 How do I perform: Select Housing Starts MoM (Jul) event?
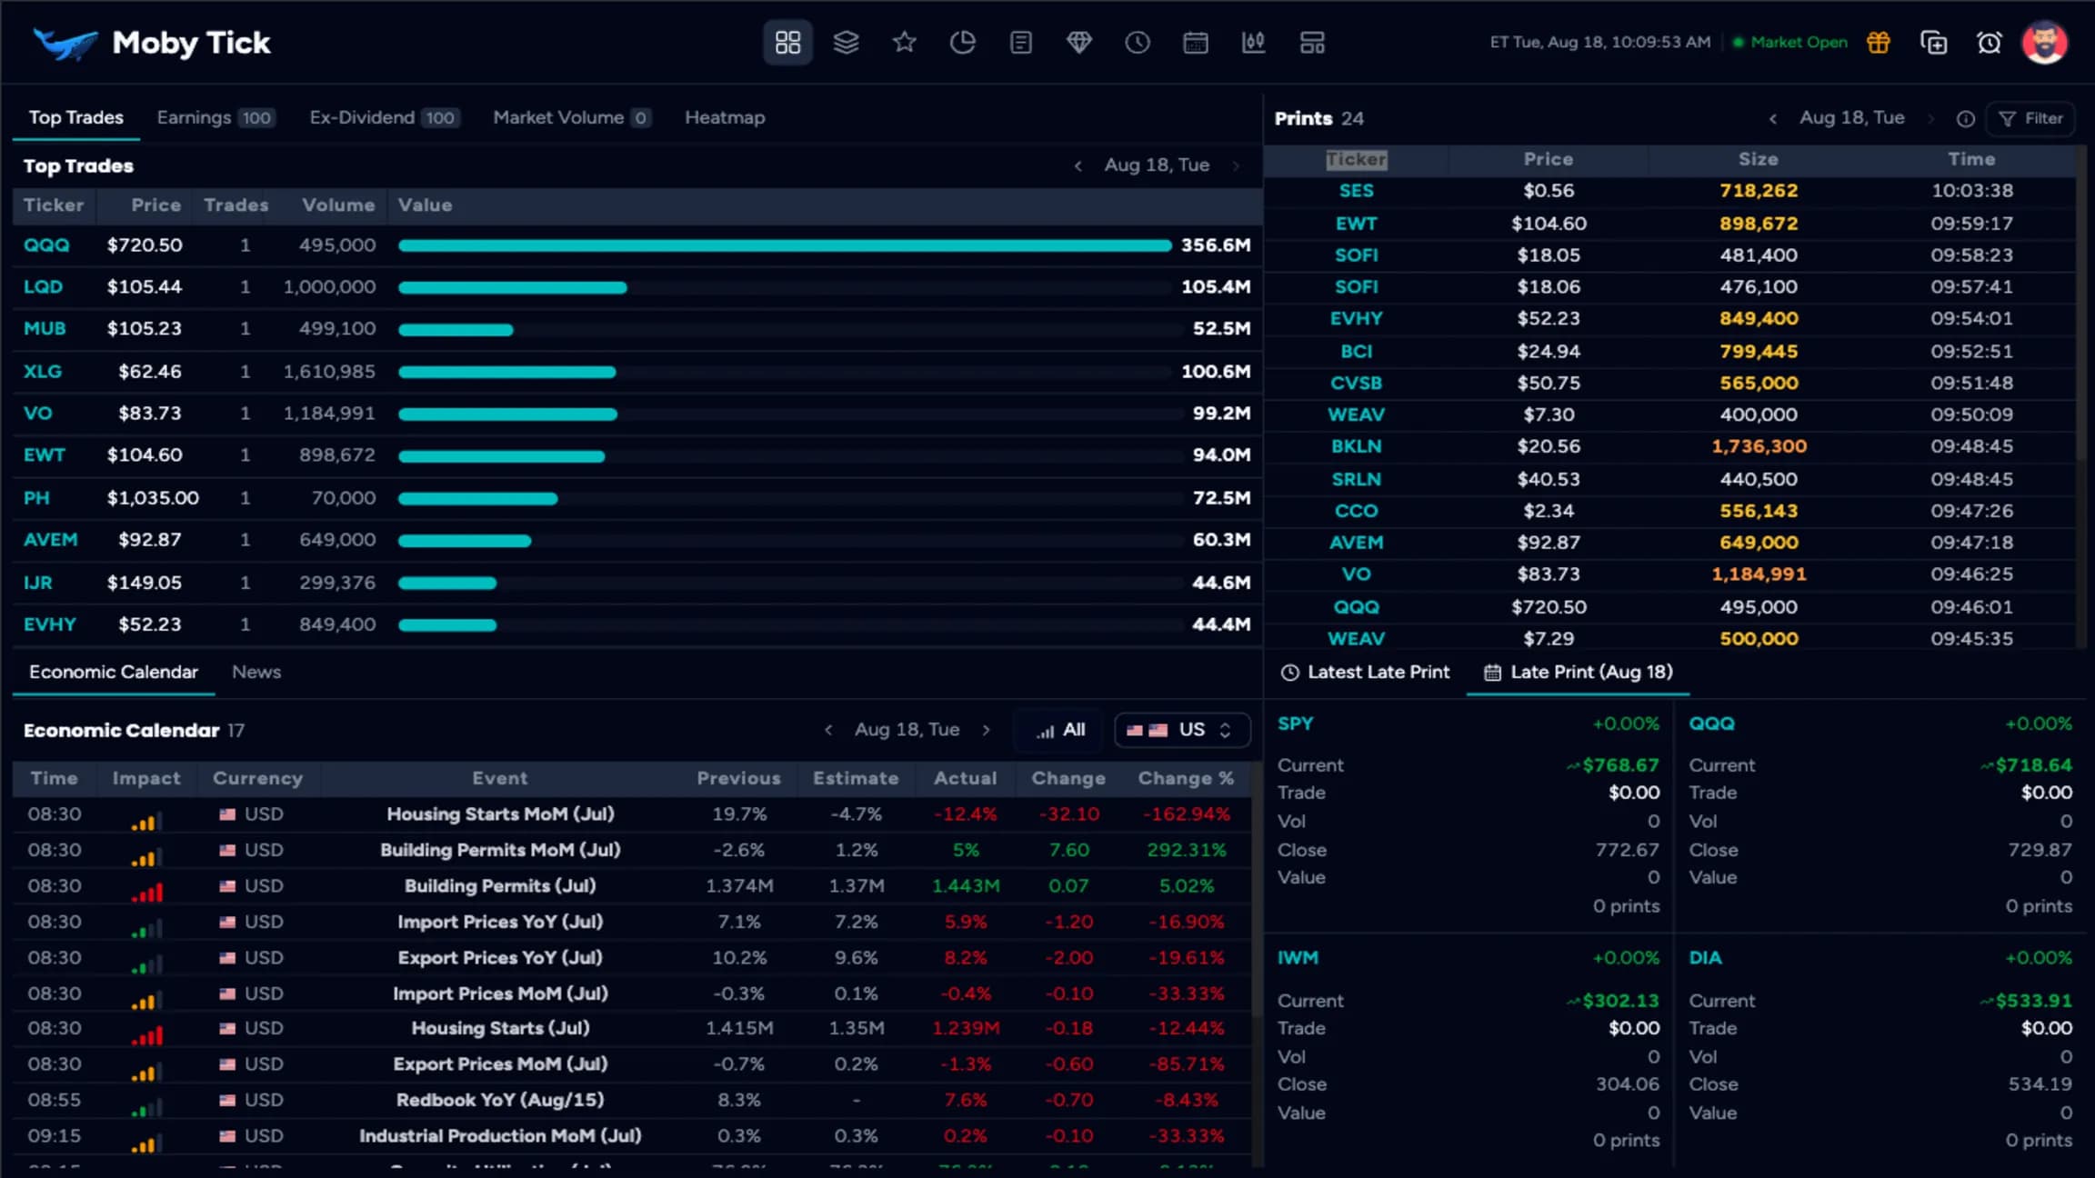click(500, 814)
